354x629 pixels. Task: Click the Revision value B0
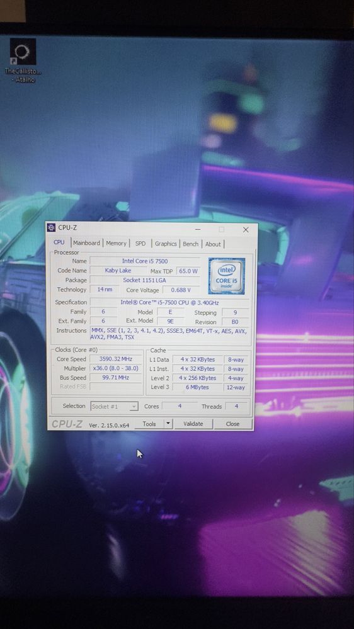[x=235, y=322]
